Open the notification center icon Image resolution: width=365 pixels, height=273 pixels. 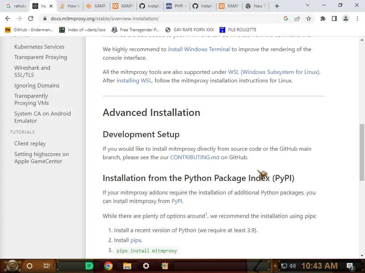(x=351, y=266)
